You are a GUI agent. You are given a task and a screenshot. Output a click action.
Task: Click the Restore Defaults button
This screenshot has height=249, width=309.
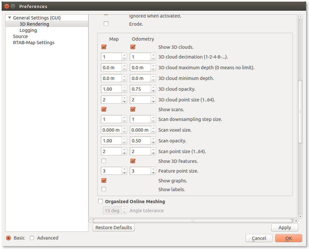pos(114,228)
